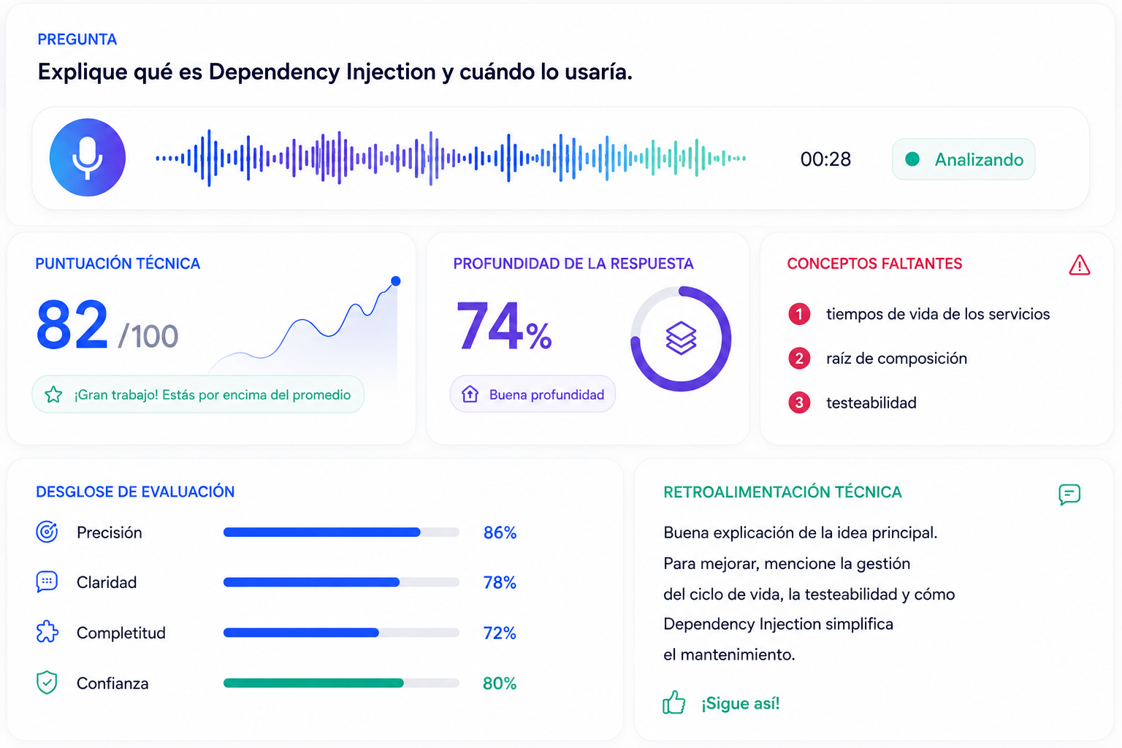Click the Buena profundidad badge
Image resolution: width=1122 pixels, height=748 pixels.
pyautogui.click(x=533, y=394)
